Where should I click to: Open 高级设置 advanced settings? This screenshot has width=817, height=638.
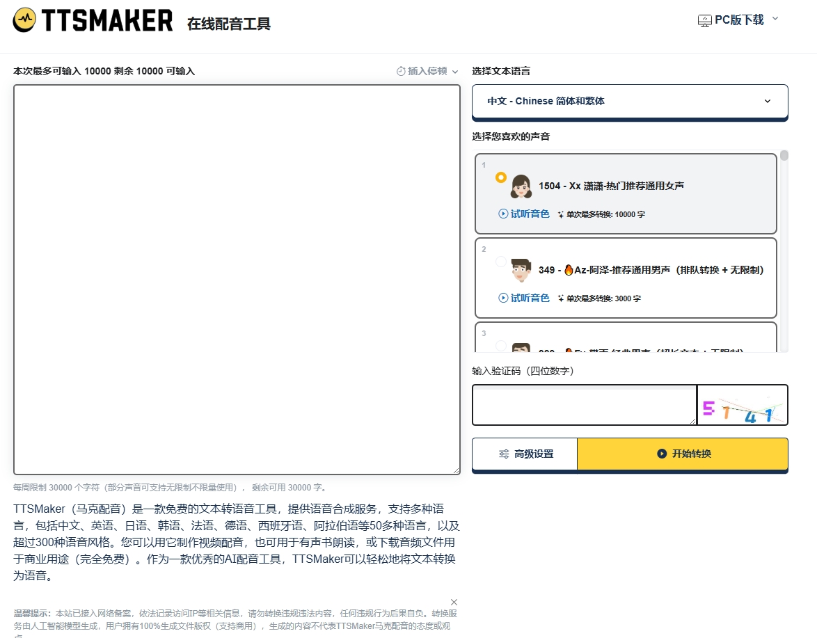click(x=525, y=454)
